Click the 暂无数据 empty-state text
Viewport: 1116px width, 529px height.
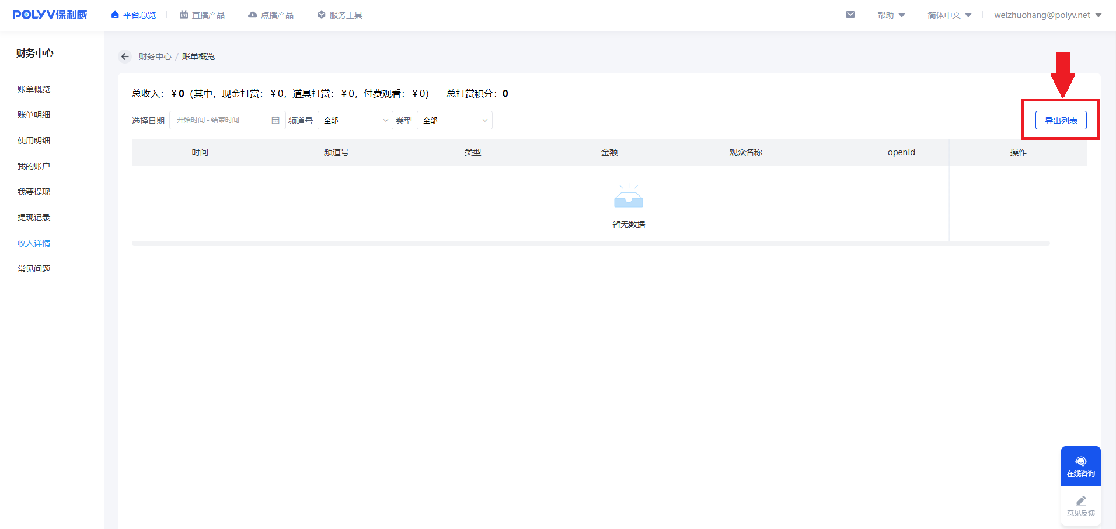629,225
